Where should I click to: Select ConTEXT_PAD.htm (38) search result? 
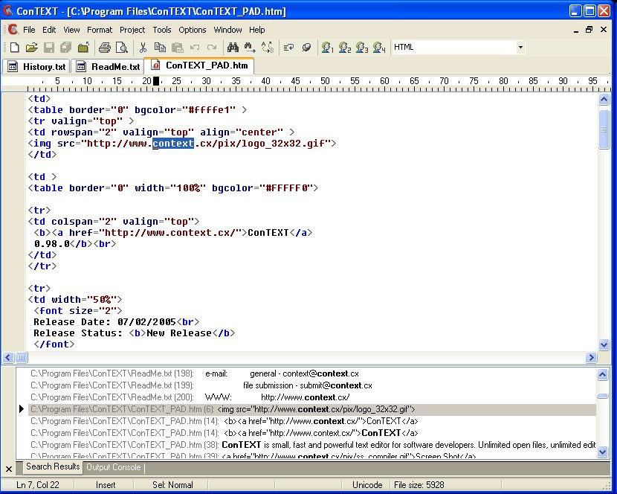click(312, 445)
